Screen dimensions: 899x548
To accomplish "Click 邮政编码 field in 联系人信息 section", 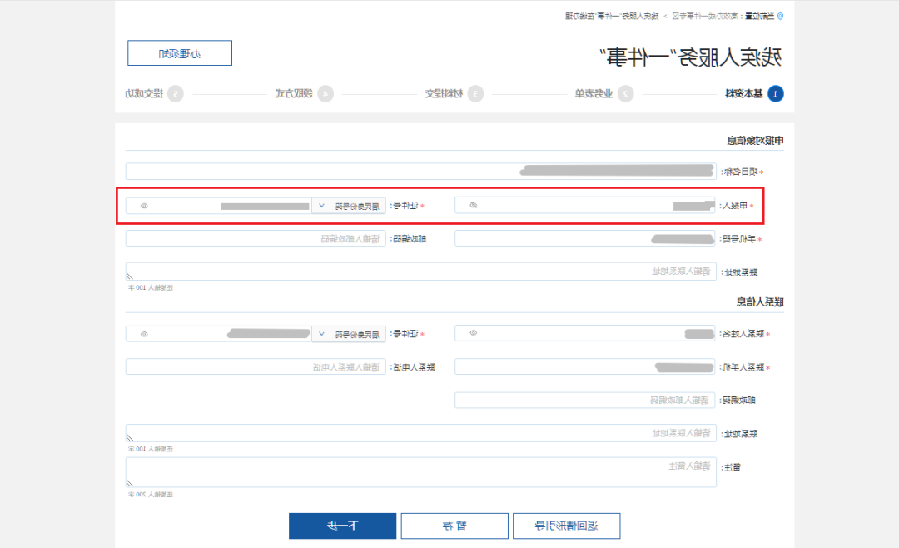I will 585,400.
